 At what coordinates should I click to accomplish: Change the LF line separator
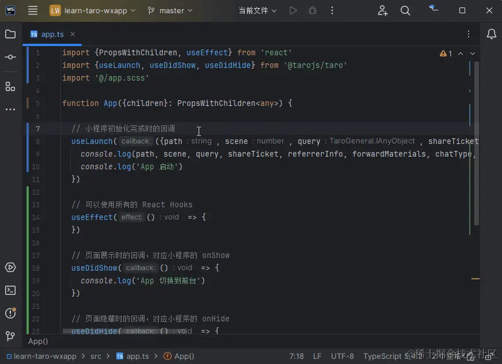click(x=317, y=357)
